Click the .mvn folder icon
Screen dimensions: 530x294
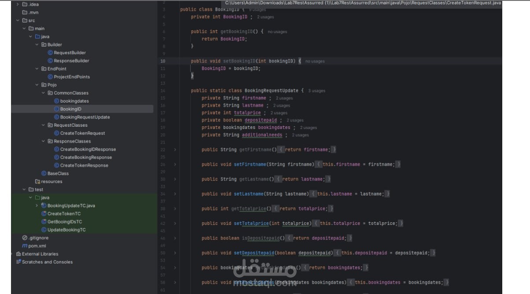[25, 12]
